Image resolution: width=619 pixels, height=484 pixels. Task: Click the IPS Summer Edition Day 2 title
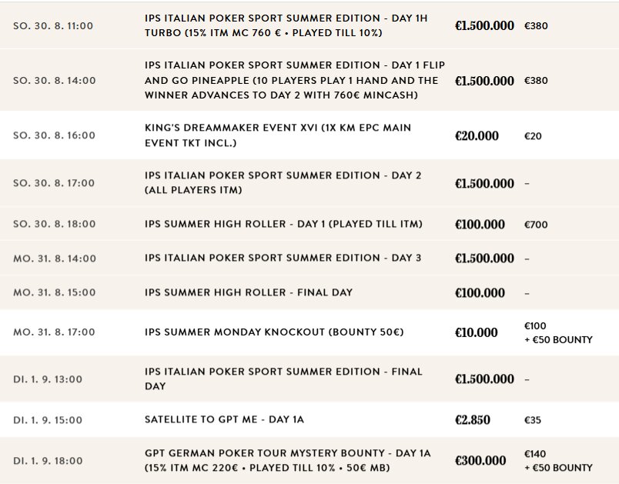[283, 182]
